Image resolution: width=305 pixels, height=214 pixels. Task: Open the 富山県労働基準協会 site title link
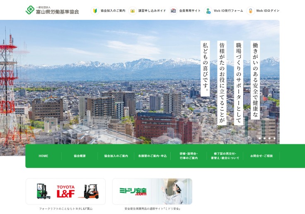(57, 12)
